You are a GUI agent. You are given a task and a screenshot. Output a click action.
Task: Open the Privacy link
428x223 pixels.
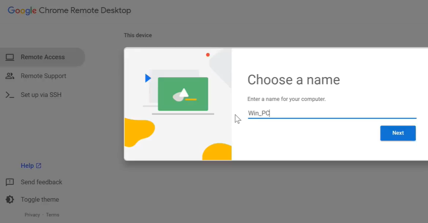32,215
